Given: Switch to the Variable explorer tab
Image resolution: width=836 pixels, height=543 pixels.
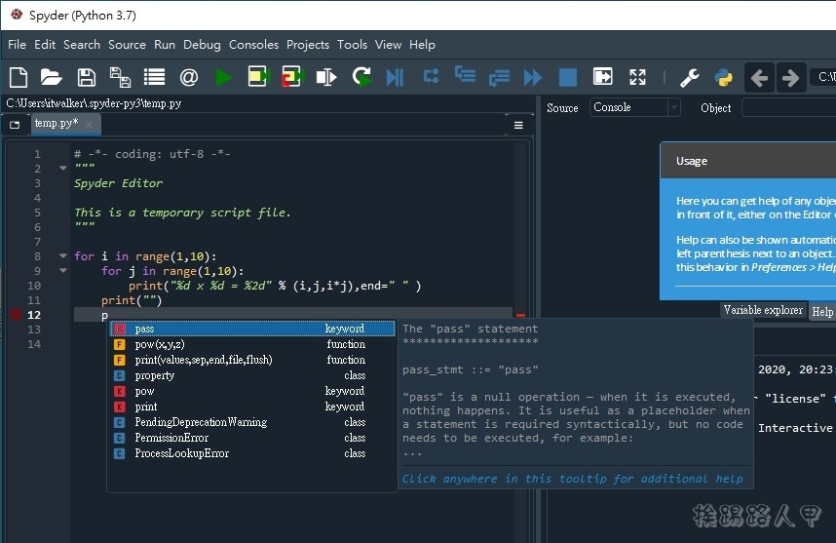Looking at the screenshot, I should pos(763,310).
